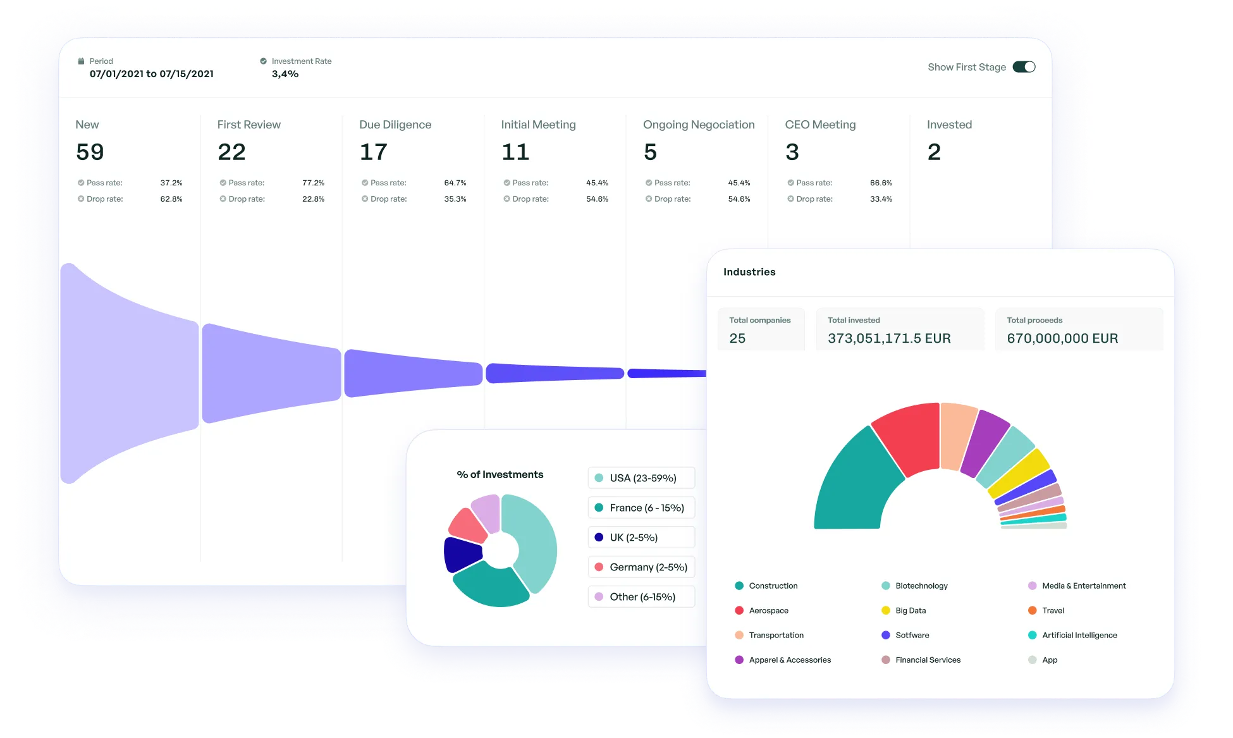1233x738 pixels.
Task: Click the Drop rate icon under Ongoing Negociation
Action: (649, 199)
